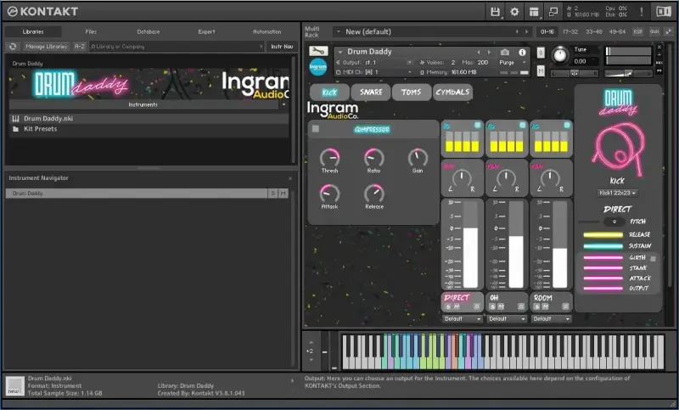Select the SNARE drum tab
This screenshot has height=410, width=679.
point(371,93)
